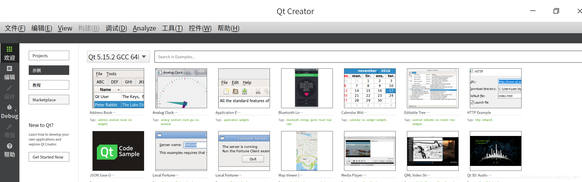Open the 文件(F) menu

pyautogui.click(x=15, y=28)
